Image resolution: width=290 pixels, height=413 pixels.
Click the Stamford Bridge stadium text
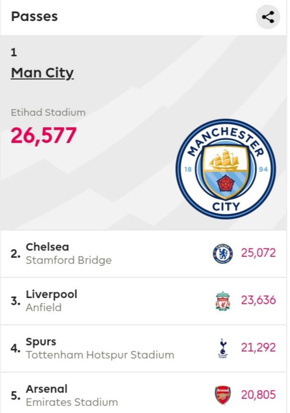(x=69, y=260)
